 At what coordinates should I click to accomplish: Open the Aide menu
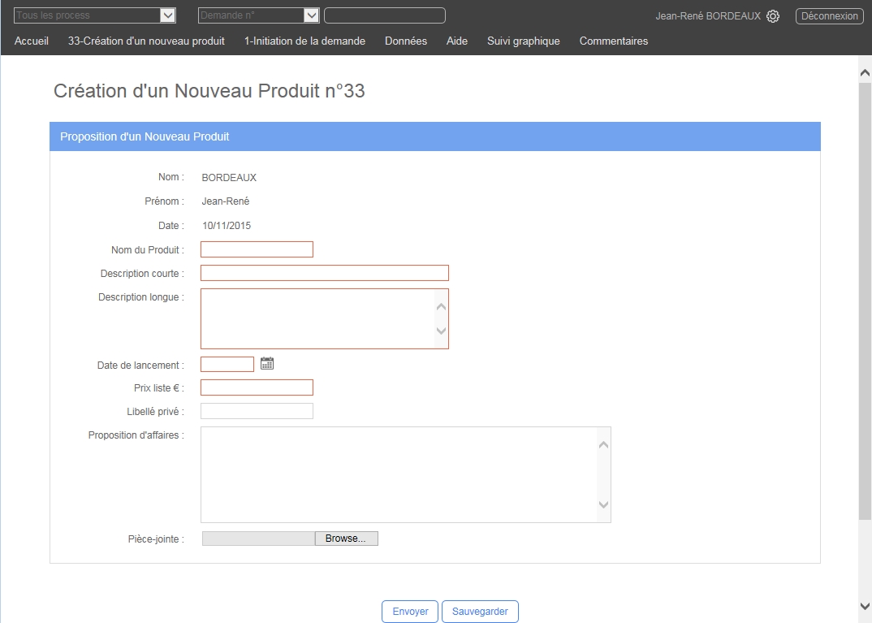click(x=457, y=41)
